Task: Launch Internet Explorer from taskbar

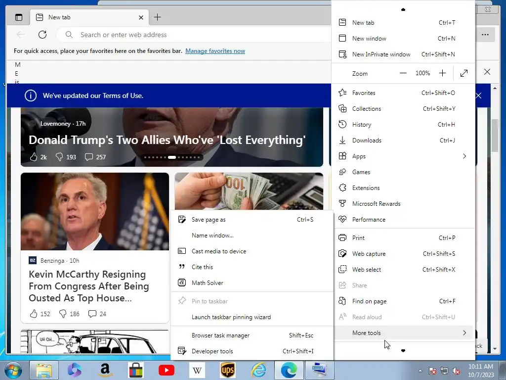Action: [x=258, y=370]
